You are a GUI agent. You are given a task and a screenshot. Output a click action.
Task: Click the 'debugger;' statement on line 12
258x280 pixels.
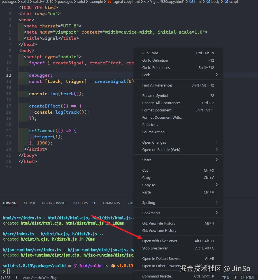coord(41,75)
